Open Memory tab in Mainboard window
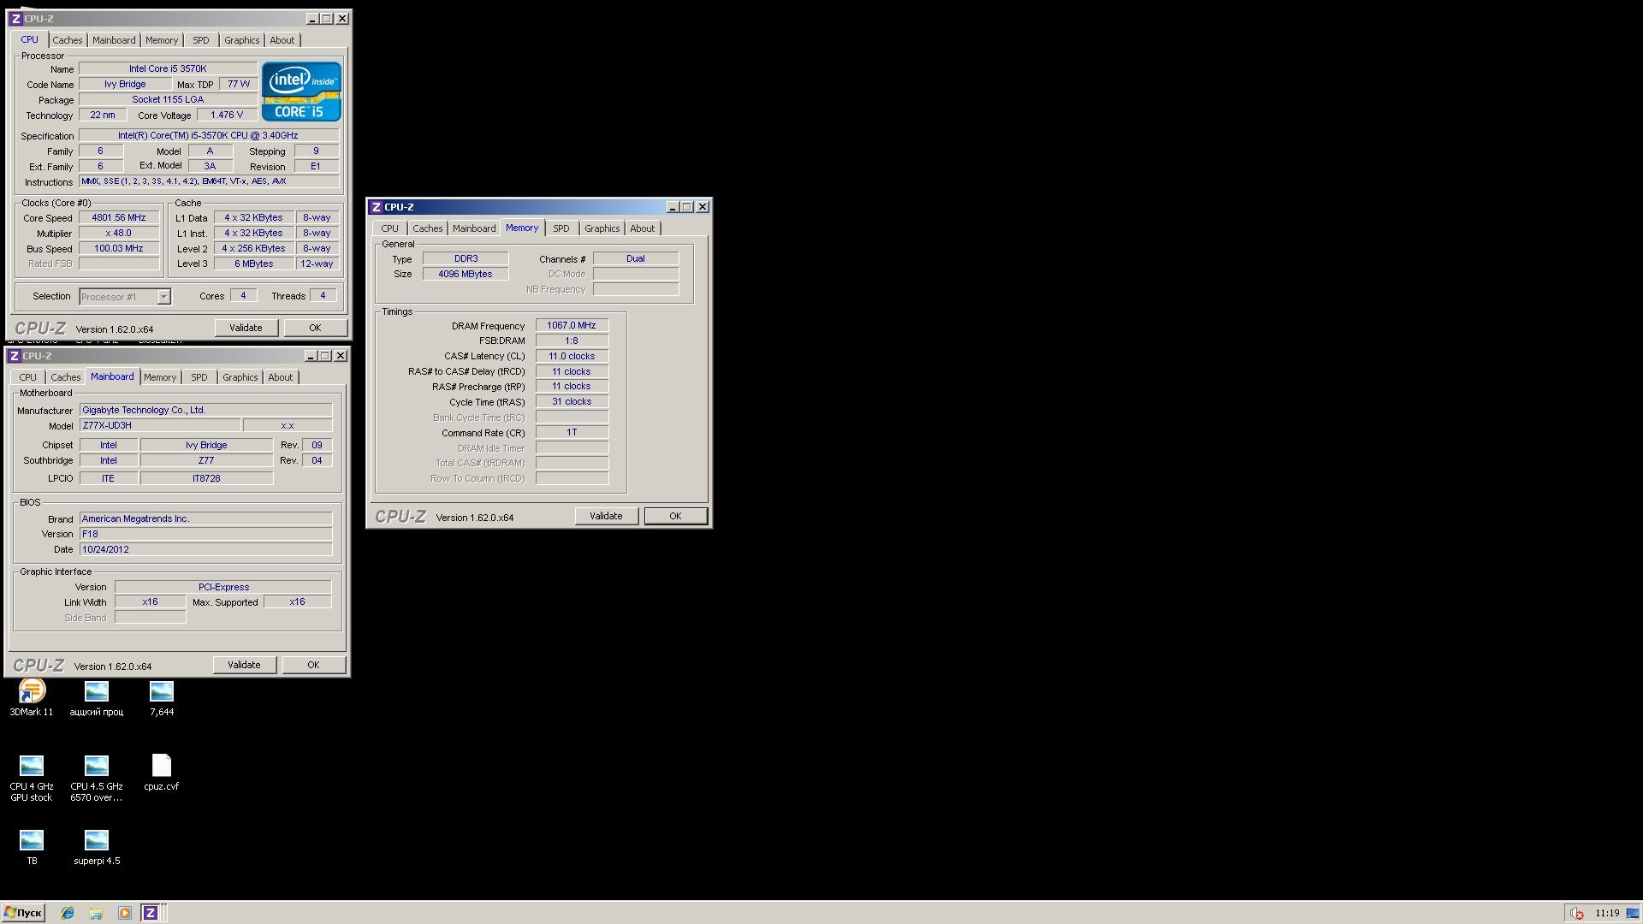Viewport: 1643px width, 924px height. 159,377
